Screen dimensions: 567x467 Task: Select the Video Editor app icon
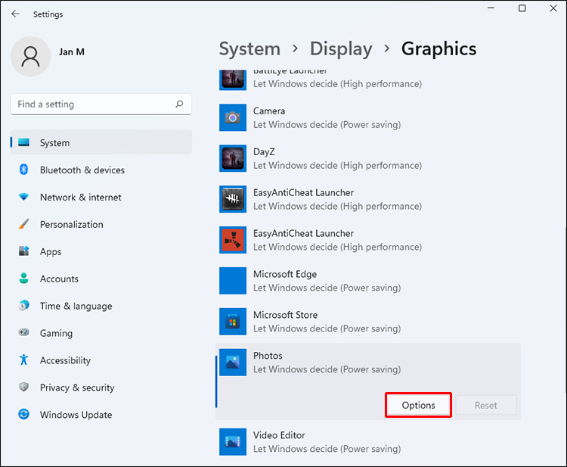coord(233,442)
